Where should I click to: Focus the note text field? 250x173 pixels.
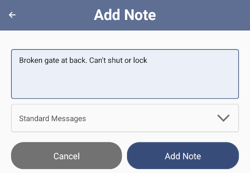pyautogui.click(x=125, y=74)
